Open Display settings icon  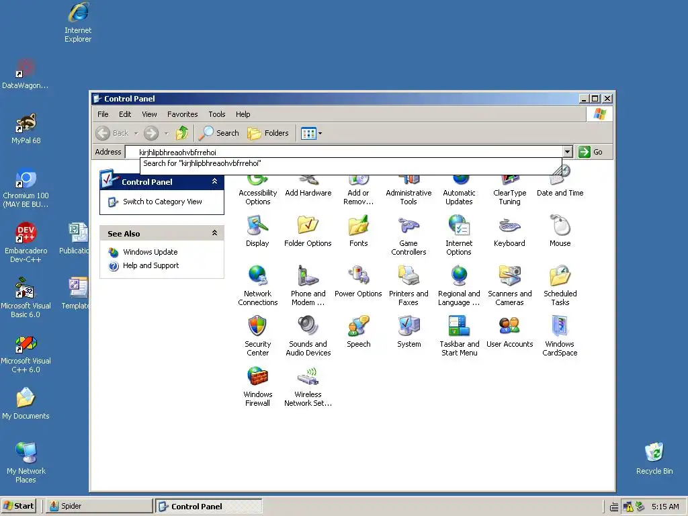point(257,231)
